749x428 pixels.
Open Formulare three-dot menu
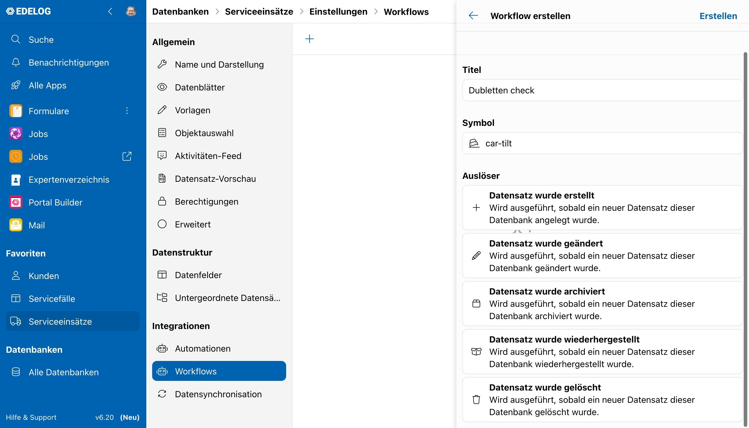coord(127,111)
